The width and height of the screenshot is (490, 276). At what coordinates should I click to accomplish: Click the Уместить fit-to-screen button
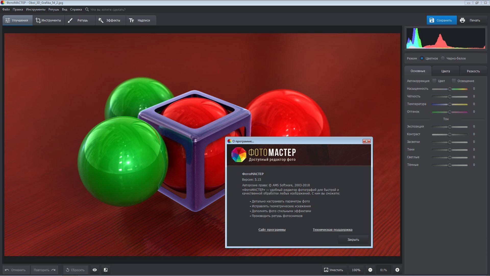[334, 270]
